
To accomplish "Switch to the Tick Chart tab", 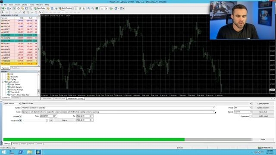I will pos(16,68).
